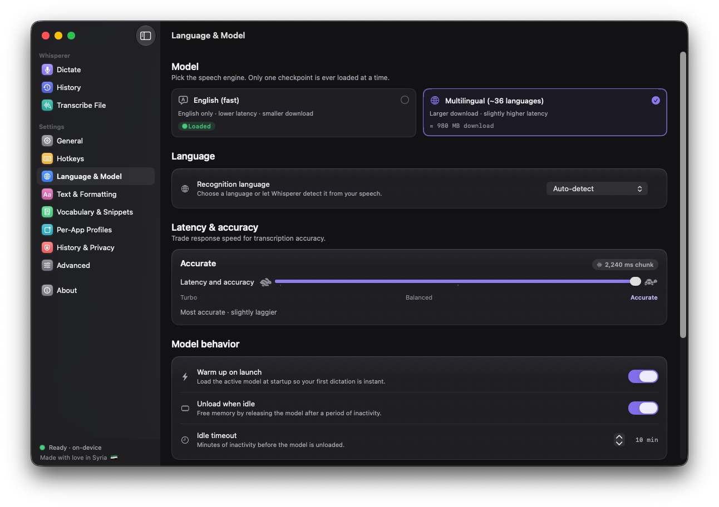Click the Balanced point on the latency slider

[x=458, y=282]
